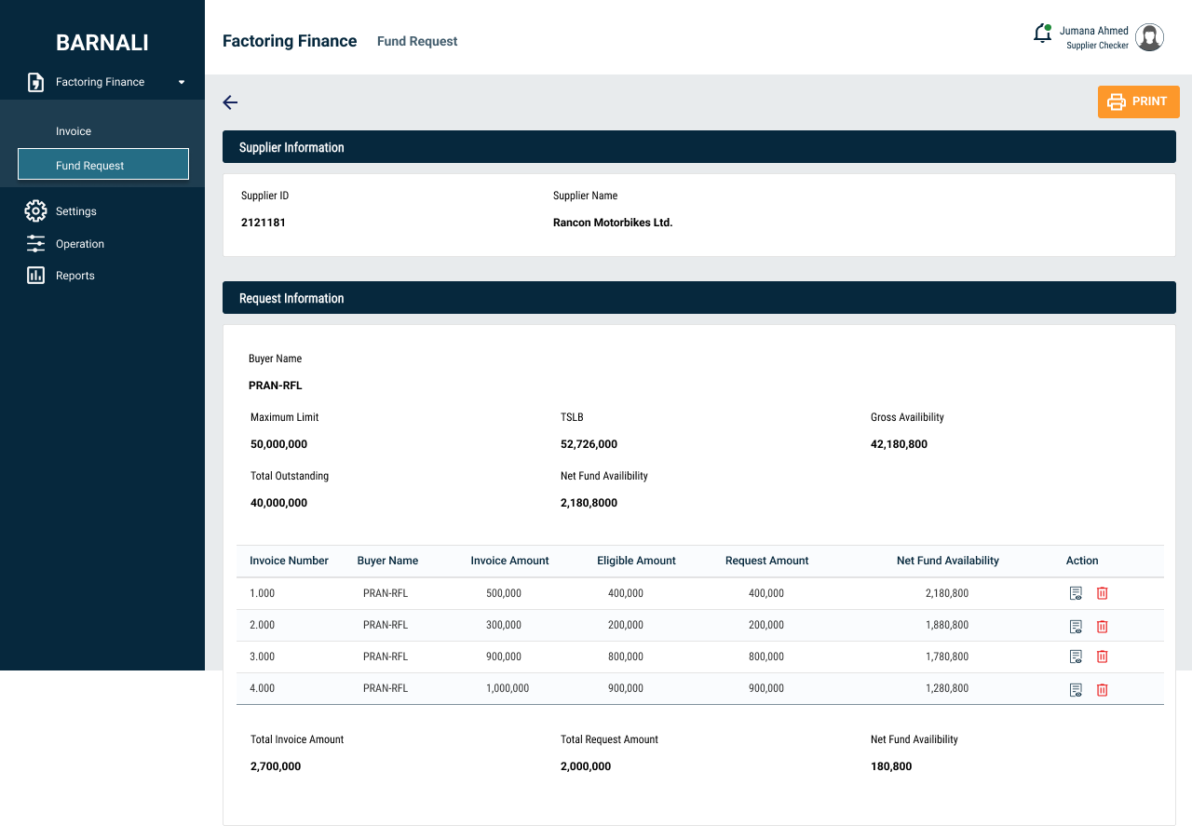Click the Invoice Amount column header
Viewport: 1192px width, 826px height.
tap(509, 561)
